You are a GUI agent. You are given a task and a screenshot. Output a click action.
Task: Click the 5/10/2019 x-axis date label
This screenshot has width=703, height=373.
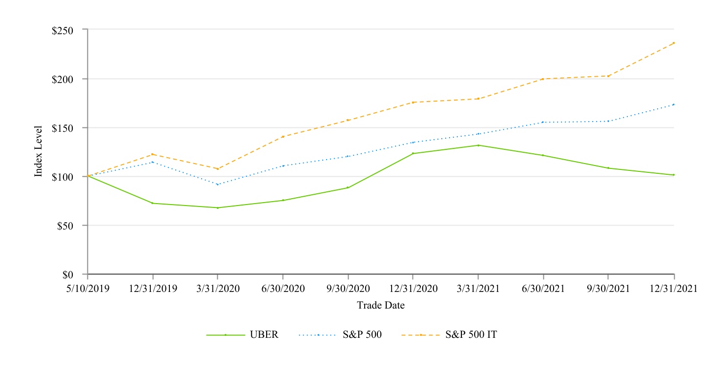point(88,289)
